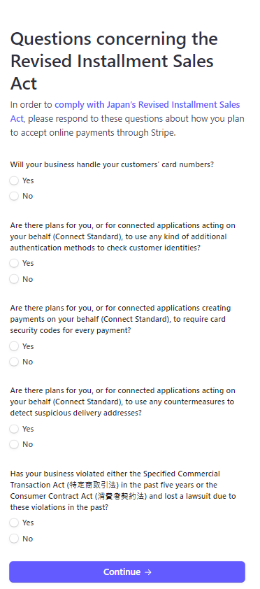
Task: Click the arrow icon on Continue button
Action: pos(147,572)
